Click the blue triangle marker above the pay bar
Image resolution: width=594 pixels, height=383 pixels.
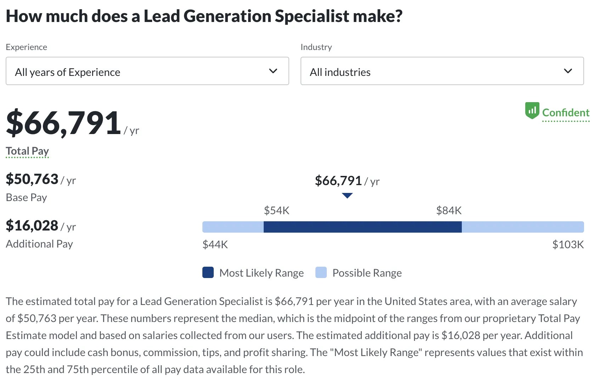[347, 195]
